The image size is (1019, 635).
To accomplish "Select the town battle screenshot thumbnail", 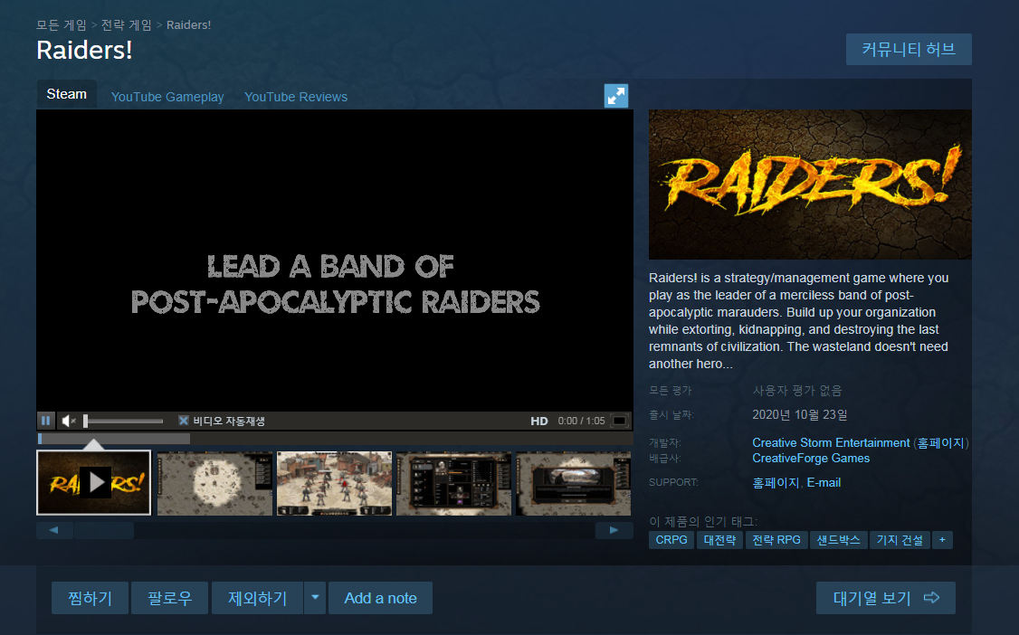I will (334, 484).
